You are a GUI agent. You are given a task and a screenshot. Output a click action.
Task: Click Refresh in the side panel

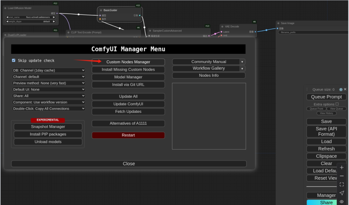click(x=326, y=149)
